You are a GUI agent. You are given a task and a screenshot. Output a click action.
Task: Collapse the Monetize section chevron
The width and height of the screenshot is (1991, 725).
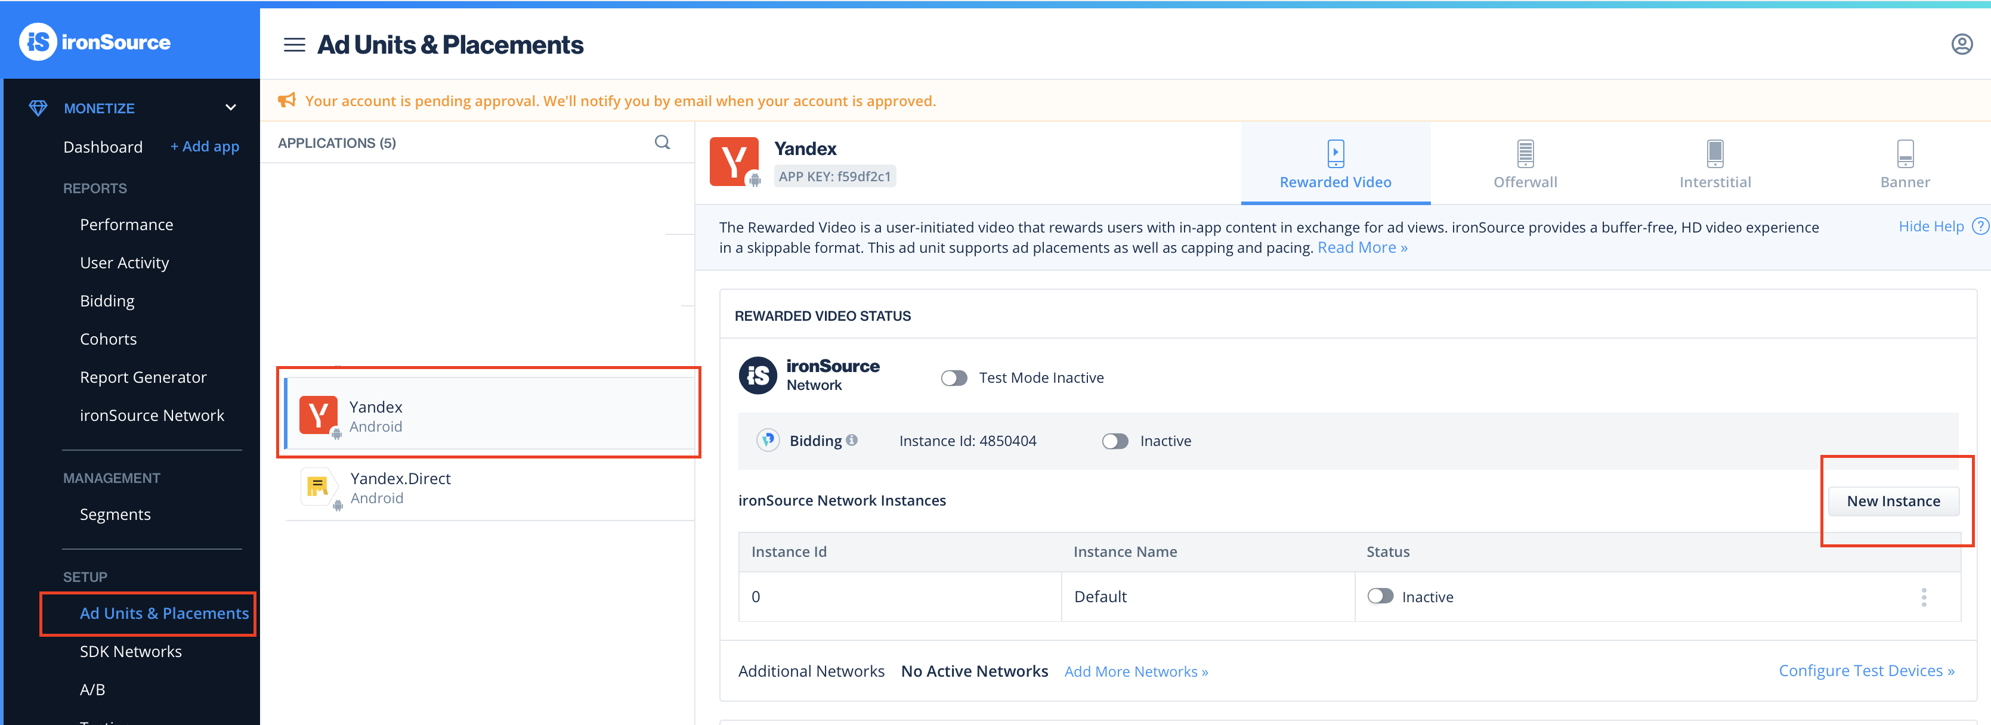[230, 107]
